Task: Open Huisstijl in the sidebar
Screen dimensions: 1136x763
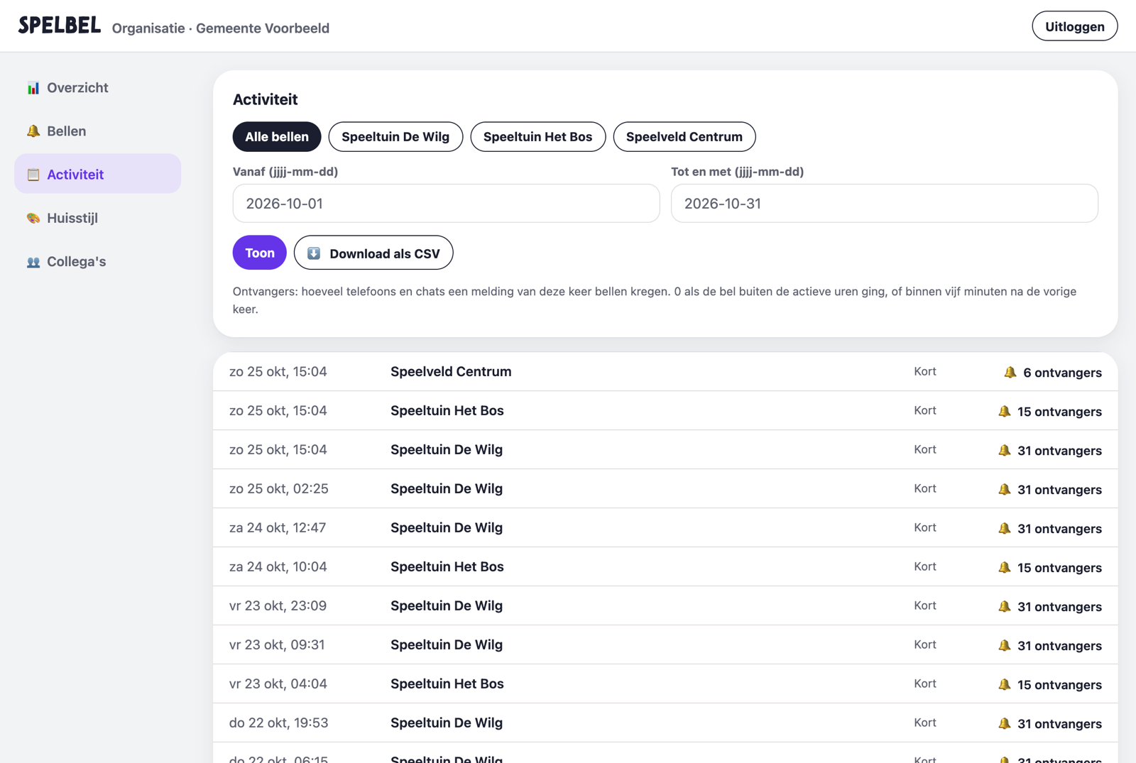Action: tap(98, 218)
